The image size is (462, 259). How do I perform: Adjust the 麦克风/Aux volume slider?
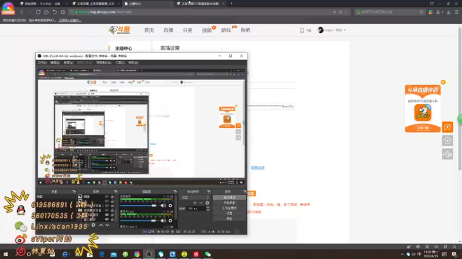tap(139, 220)
